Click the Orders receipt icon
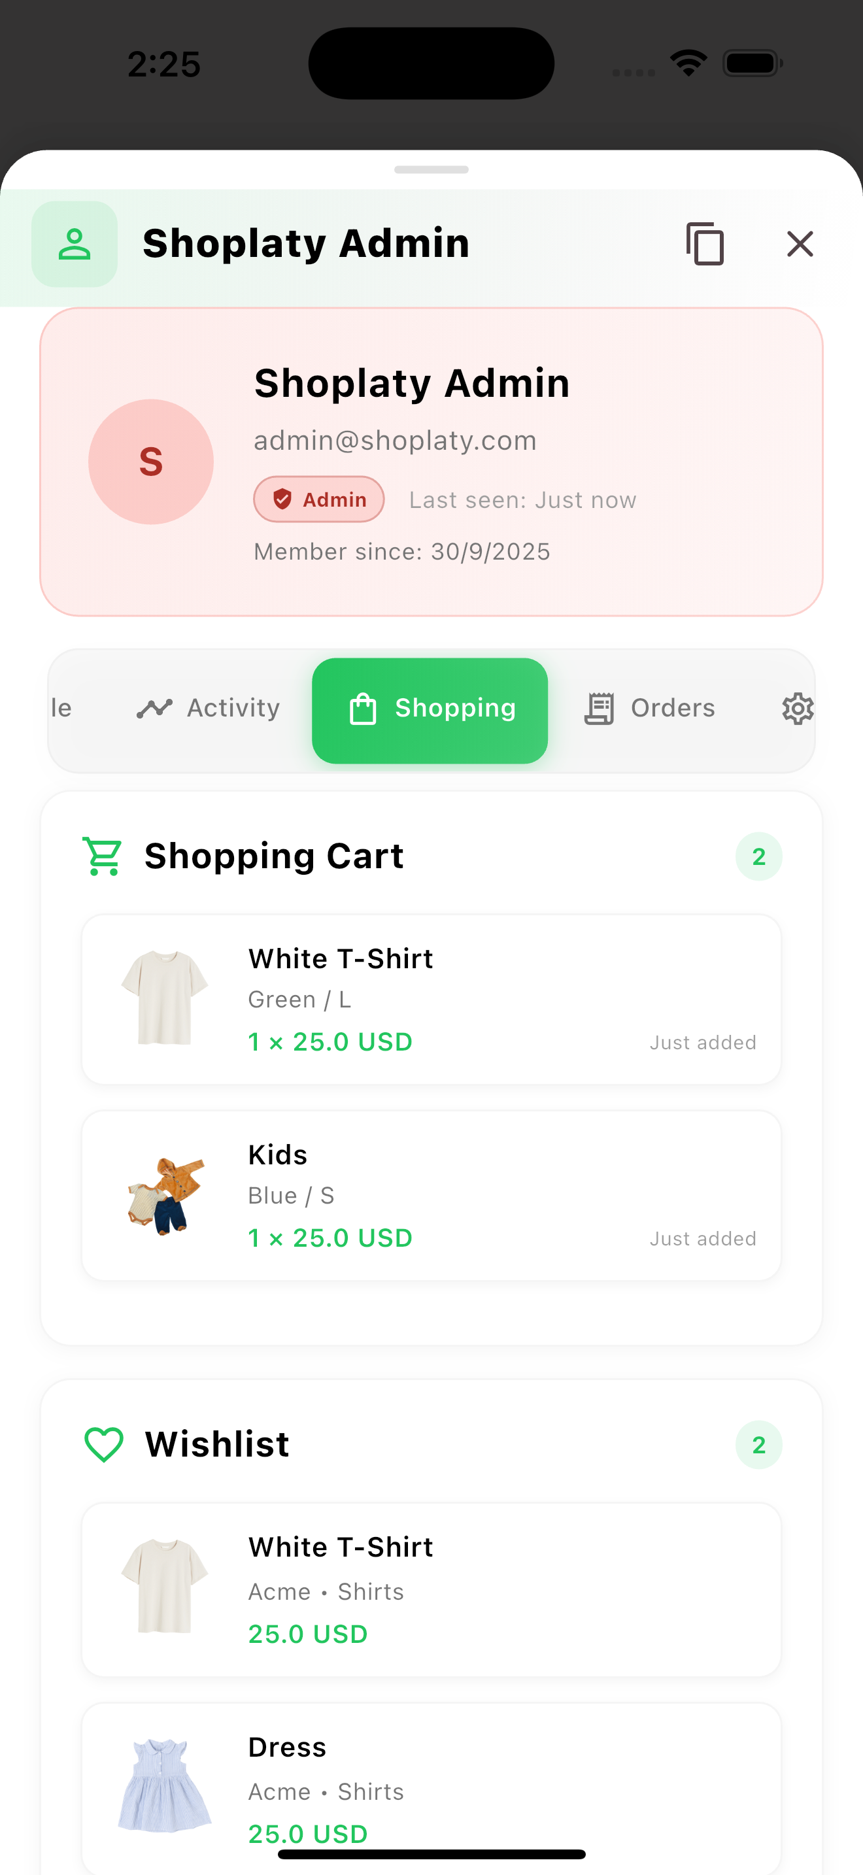Image resolution: width=863 pixels, height=1875 pixels. [600, 708]
